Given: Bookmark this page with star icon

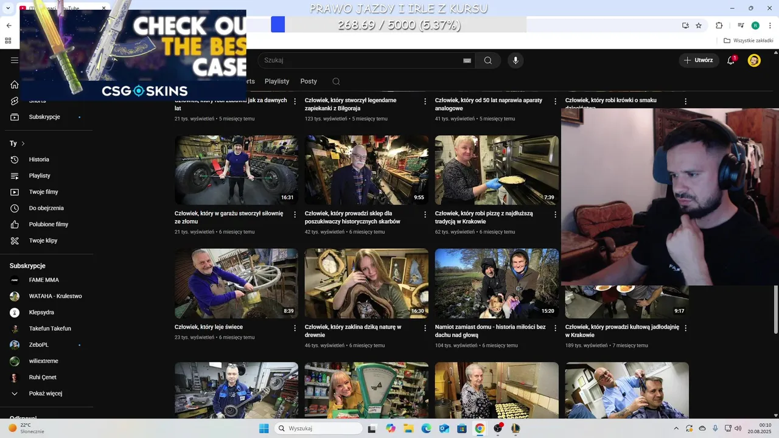Looking at the screenshot, I should [699, 26].
